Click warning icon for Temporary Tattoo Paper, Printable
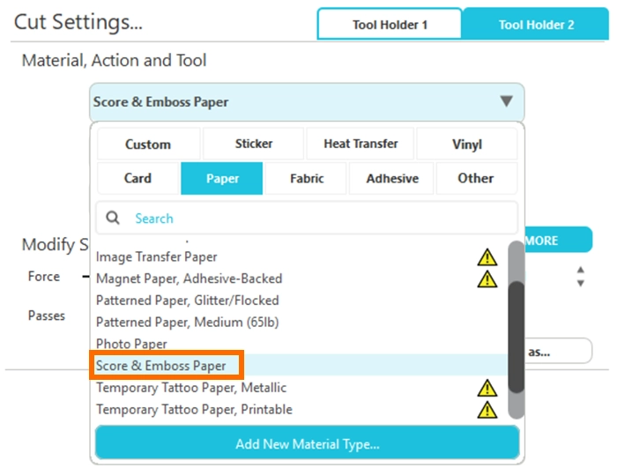 pos(487,410)
